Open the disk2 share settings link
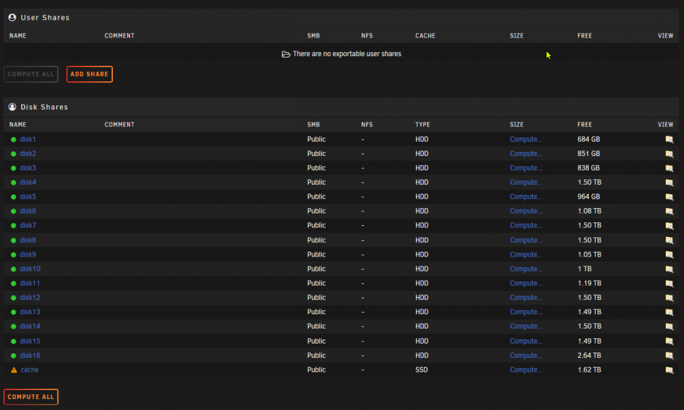Screen dimensions: 684x410 coord(28,154)
